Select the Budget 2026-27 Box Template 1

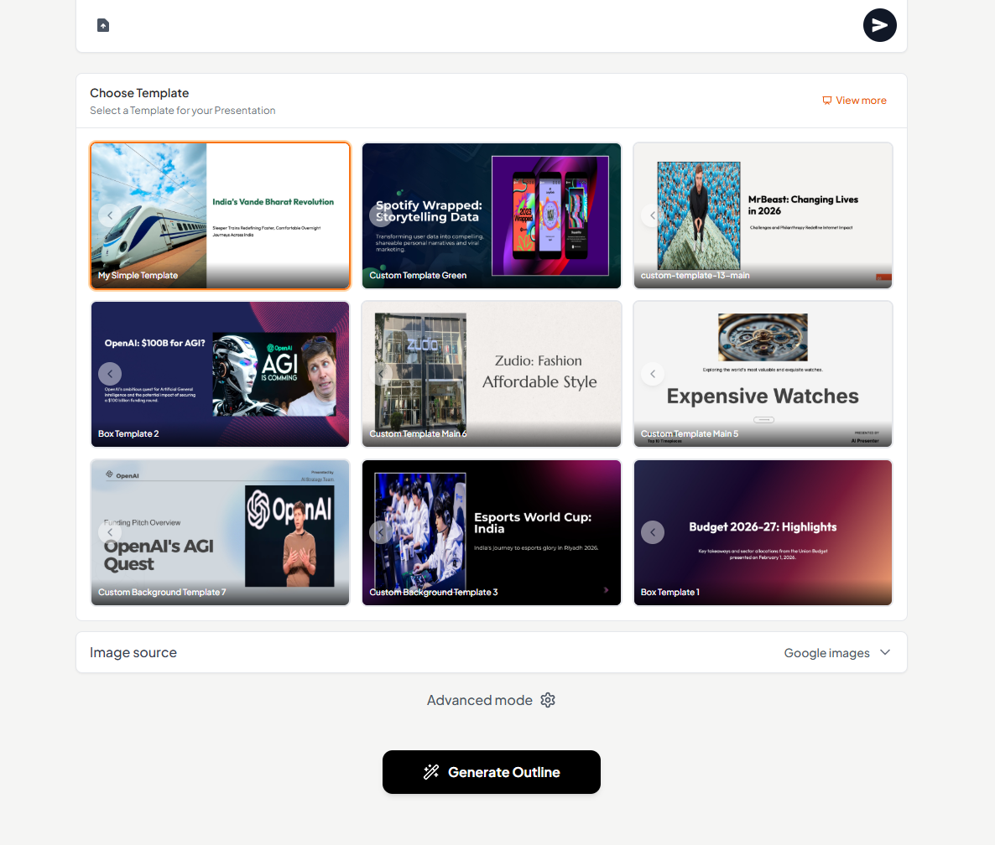pyautogui.click(x=763, y=532)
